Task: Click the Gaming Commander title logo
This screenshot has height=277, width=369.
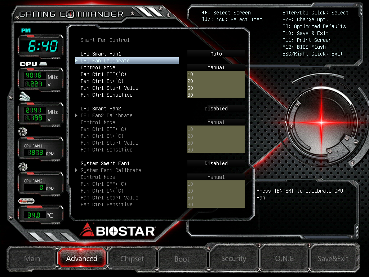Action: 71,14
